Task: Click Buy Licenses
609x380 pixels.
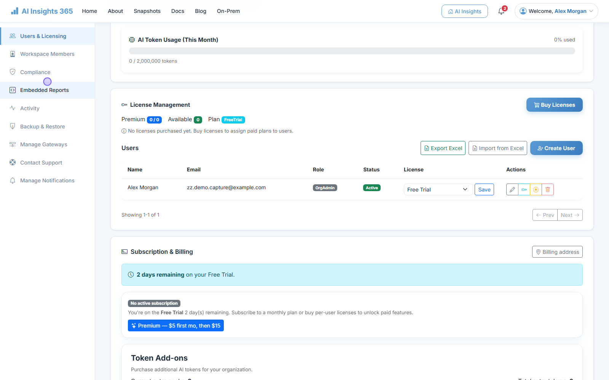Action: pyautogui.click(x=554, y=105)
